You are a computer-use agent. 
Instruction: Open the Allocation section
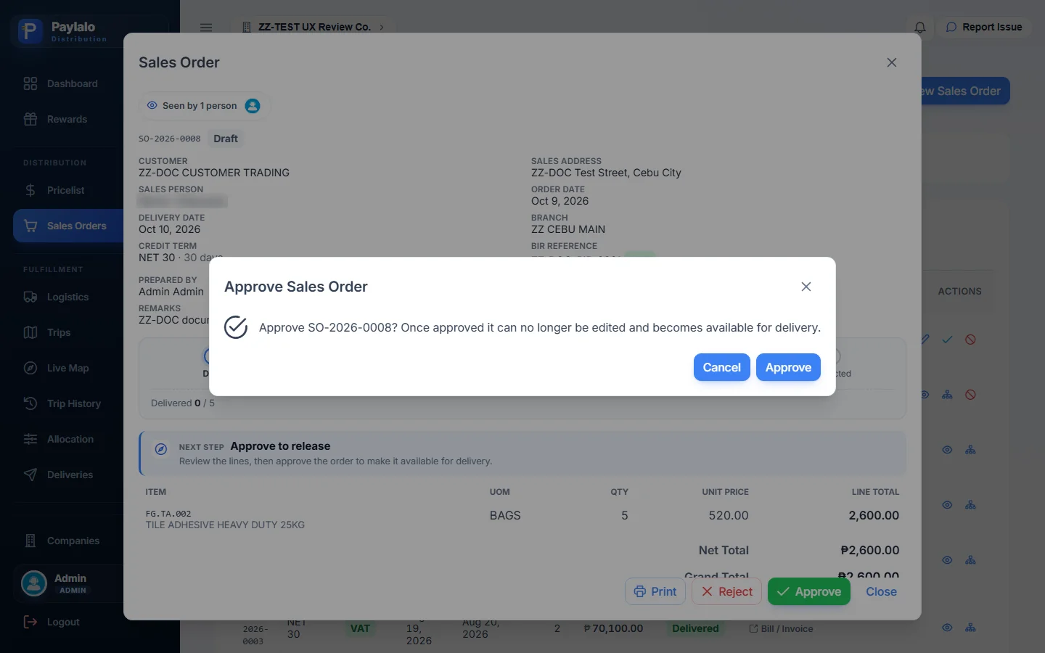69,439
